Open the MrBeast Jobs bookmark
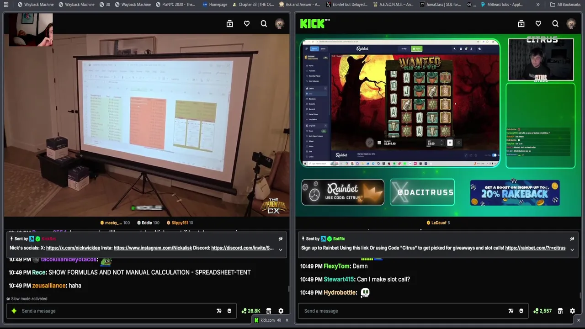 (x=501, y=5)
